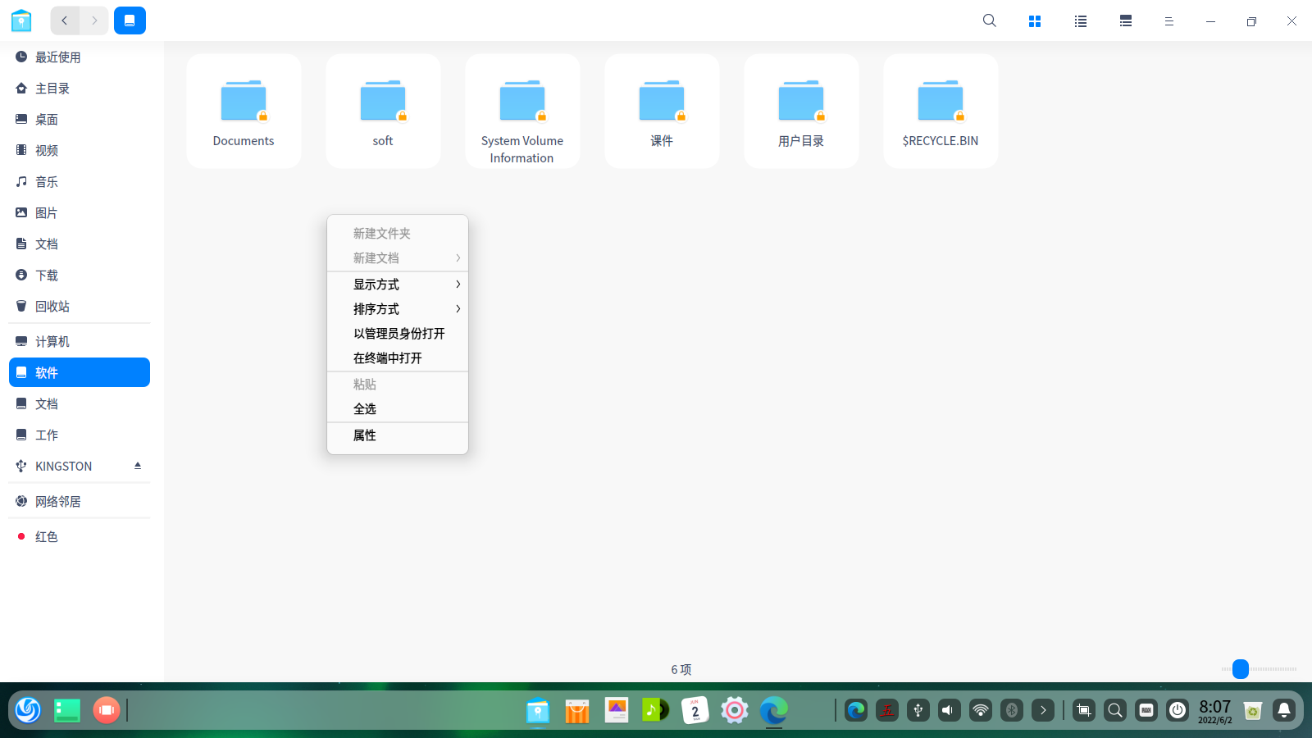Open the file manager search icon
Viewport: 1312px width, 738px height.
pos(989,20)
